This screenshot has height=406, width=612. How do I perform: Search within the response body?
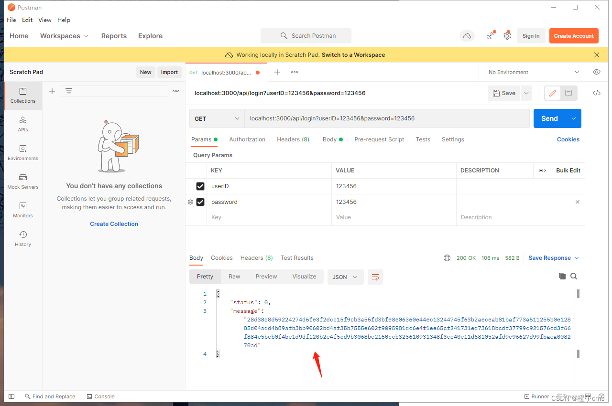pyautogui.click(x=574, y=276)
